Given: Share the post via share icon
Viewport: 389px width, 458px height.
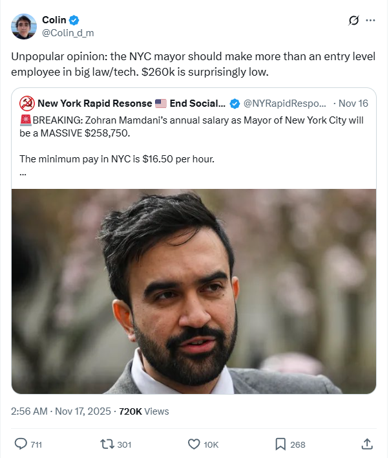Looking at the screenshot, I should point(366,444).
